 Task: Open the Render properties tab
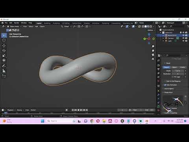point(159,65)
